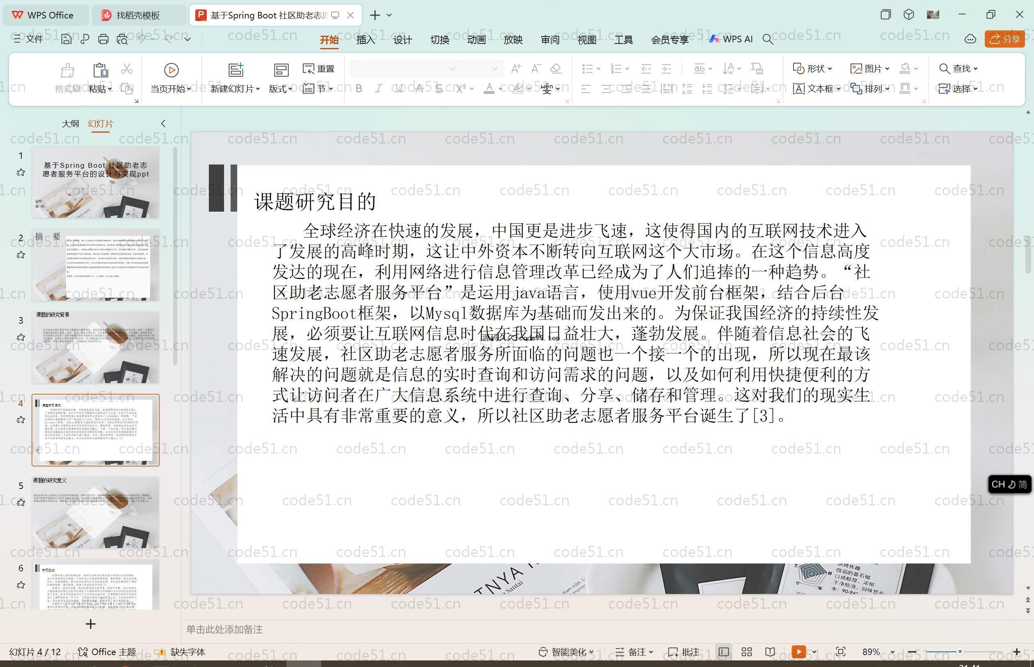
Task: Open the 审阅 ribbon tab
Action: point(550,40)
